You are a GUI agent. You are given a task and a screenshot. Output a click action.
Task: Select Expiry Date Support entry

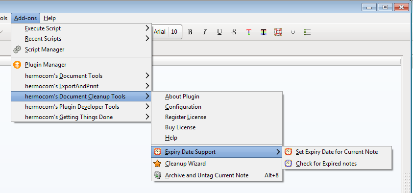[217, 152]
